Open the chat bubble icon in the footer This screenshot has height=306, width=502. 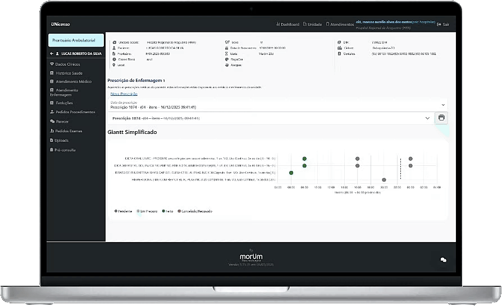[x=443, y=259]
